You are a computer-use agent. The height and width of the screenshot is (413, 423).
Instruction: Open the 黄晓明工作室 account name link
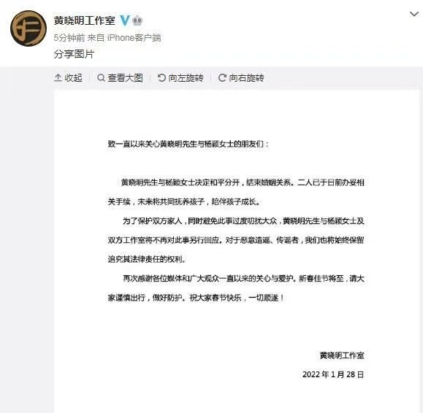click(85, 20)
